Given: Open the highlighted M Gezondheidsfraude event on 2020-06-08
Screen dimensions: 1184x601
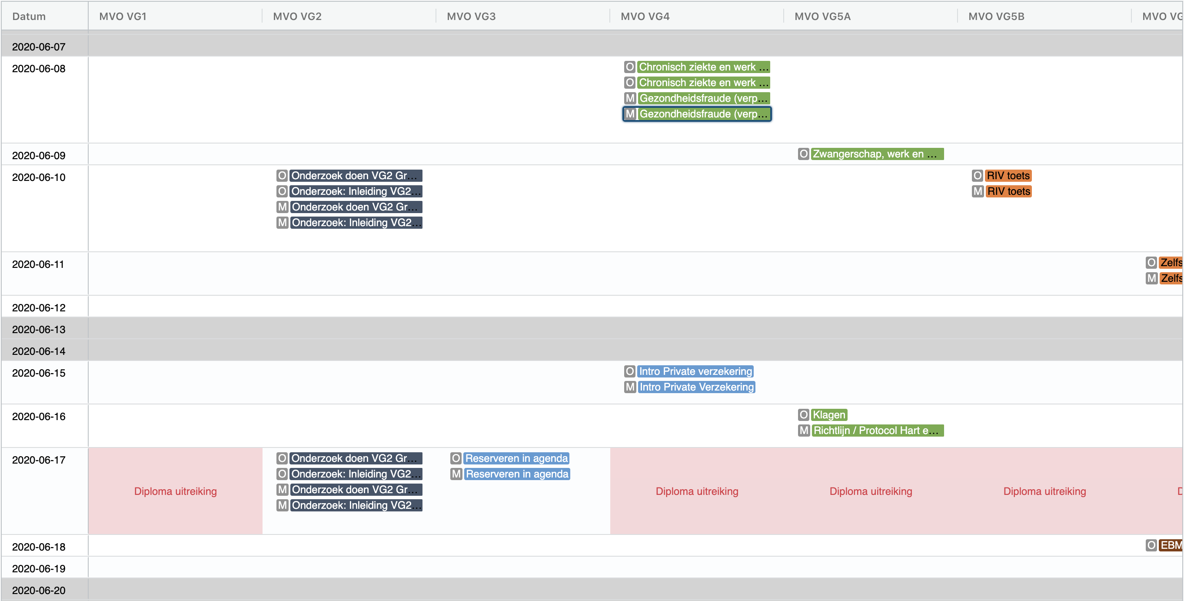Looking at the screenshot, I should click(x=697, y=114).
